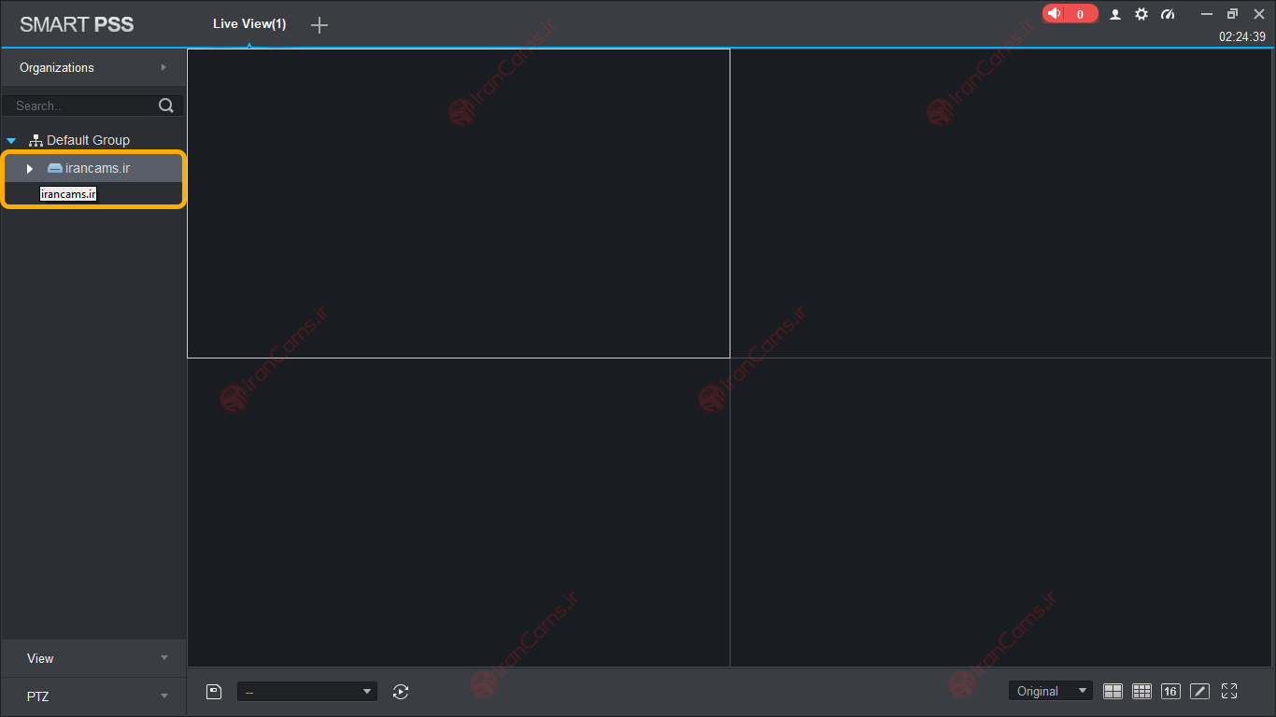Switch to Live View(1) tab

(249, 24)
